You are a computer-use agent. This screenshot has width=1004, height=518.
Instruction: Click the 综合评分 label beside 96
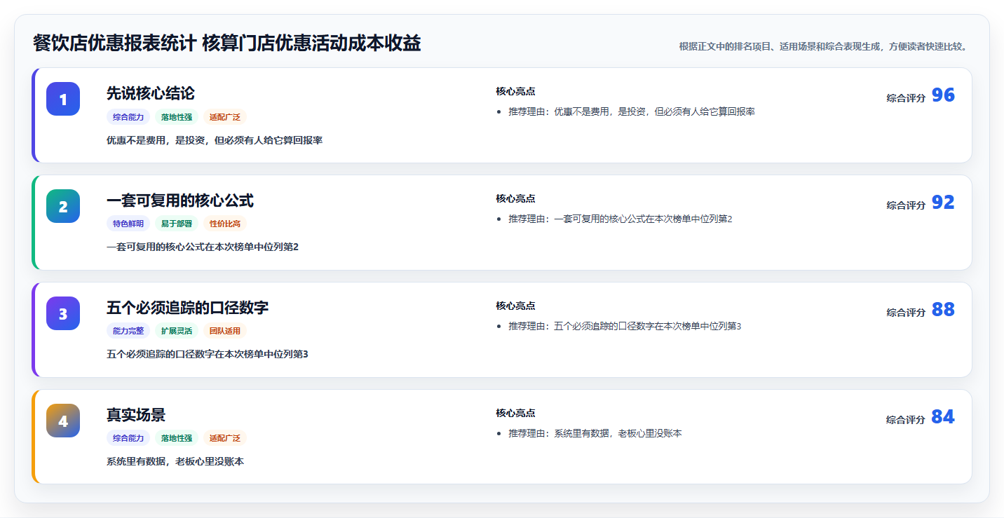tap(906, 98)
